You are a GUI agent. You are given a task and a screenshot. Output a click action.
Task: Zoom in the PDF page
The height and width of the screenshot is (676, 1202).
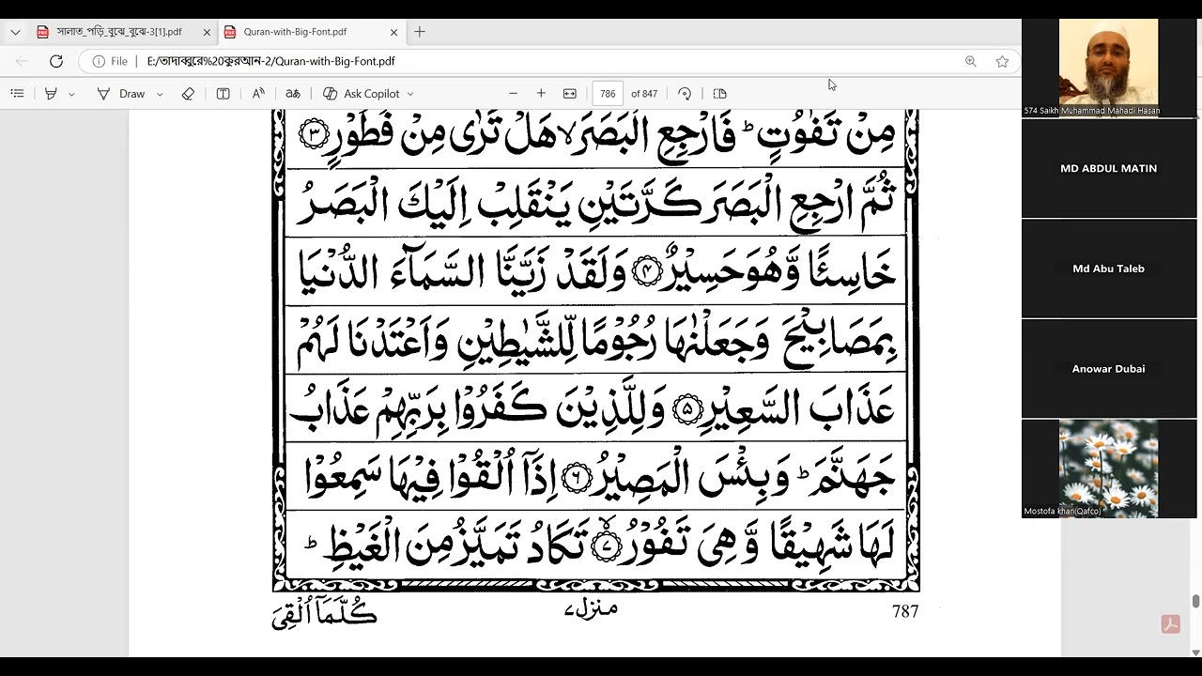click(x=541, y=94)
